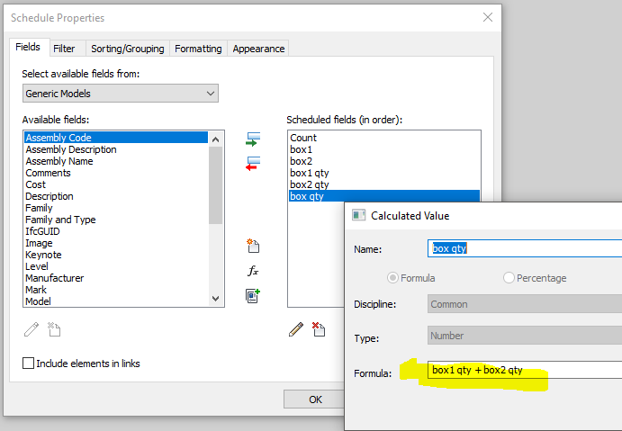Image resolution: width=622 pixels, height=431 pixels.
Task: Select Model in Available fields
Action: (x=116, y=301)
